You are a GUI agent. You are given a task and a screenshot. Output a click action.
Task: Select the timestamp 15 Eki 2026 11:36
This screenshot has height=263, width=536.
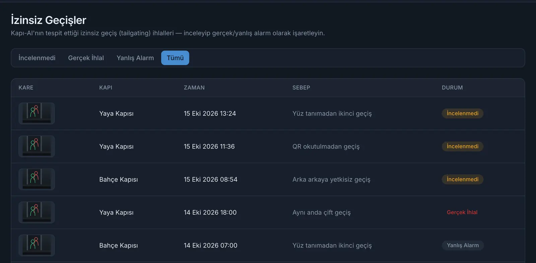tap(209, 146)
